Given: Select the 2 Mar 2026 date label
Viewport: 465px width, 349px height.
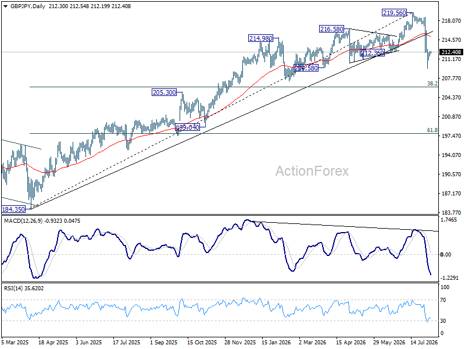Looking at the screenshot, I should (312, 342).
